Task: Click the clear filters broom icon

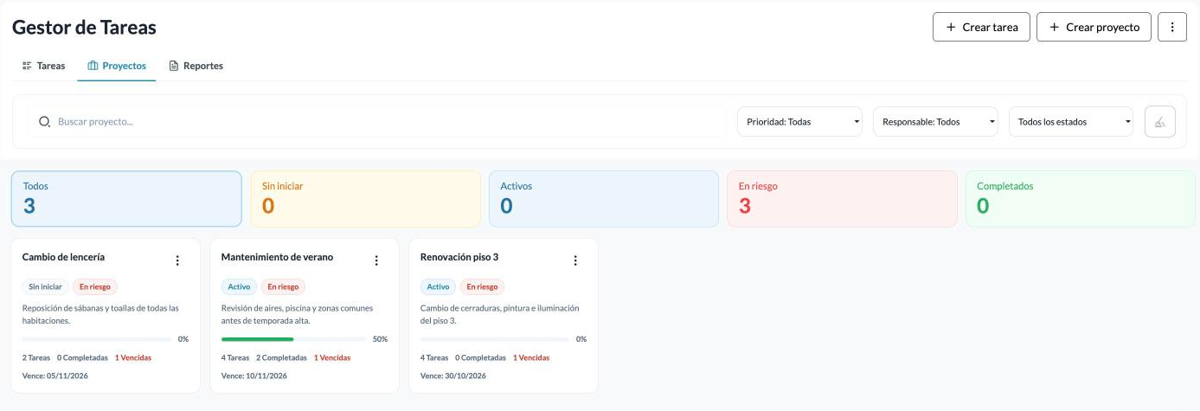Action: (x=1160, y=122)
